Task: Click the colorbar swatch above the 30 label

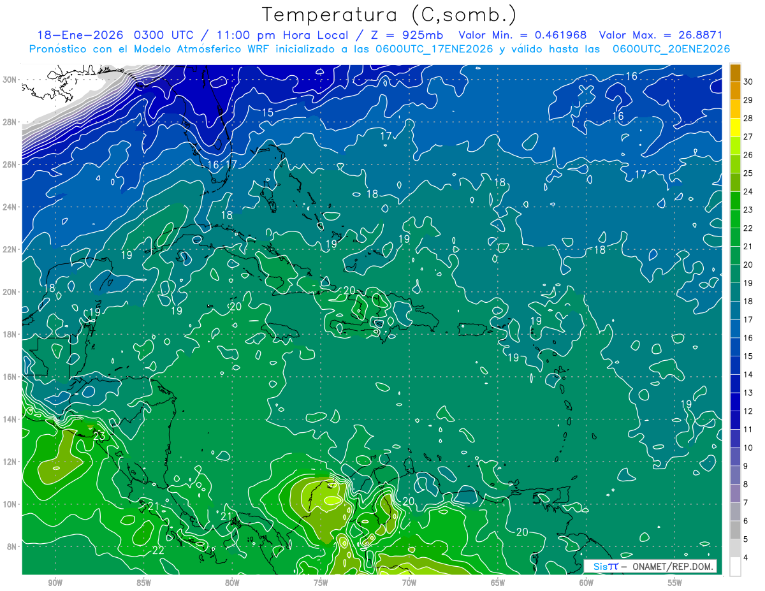Action: click(735, 73)
